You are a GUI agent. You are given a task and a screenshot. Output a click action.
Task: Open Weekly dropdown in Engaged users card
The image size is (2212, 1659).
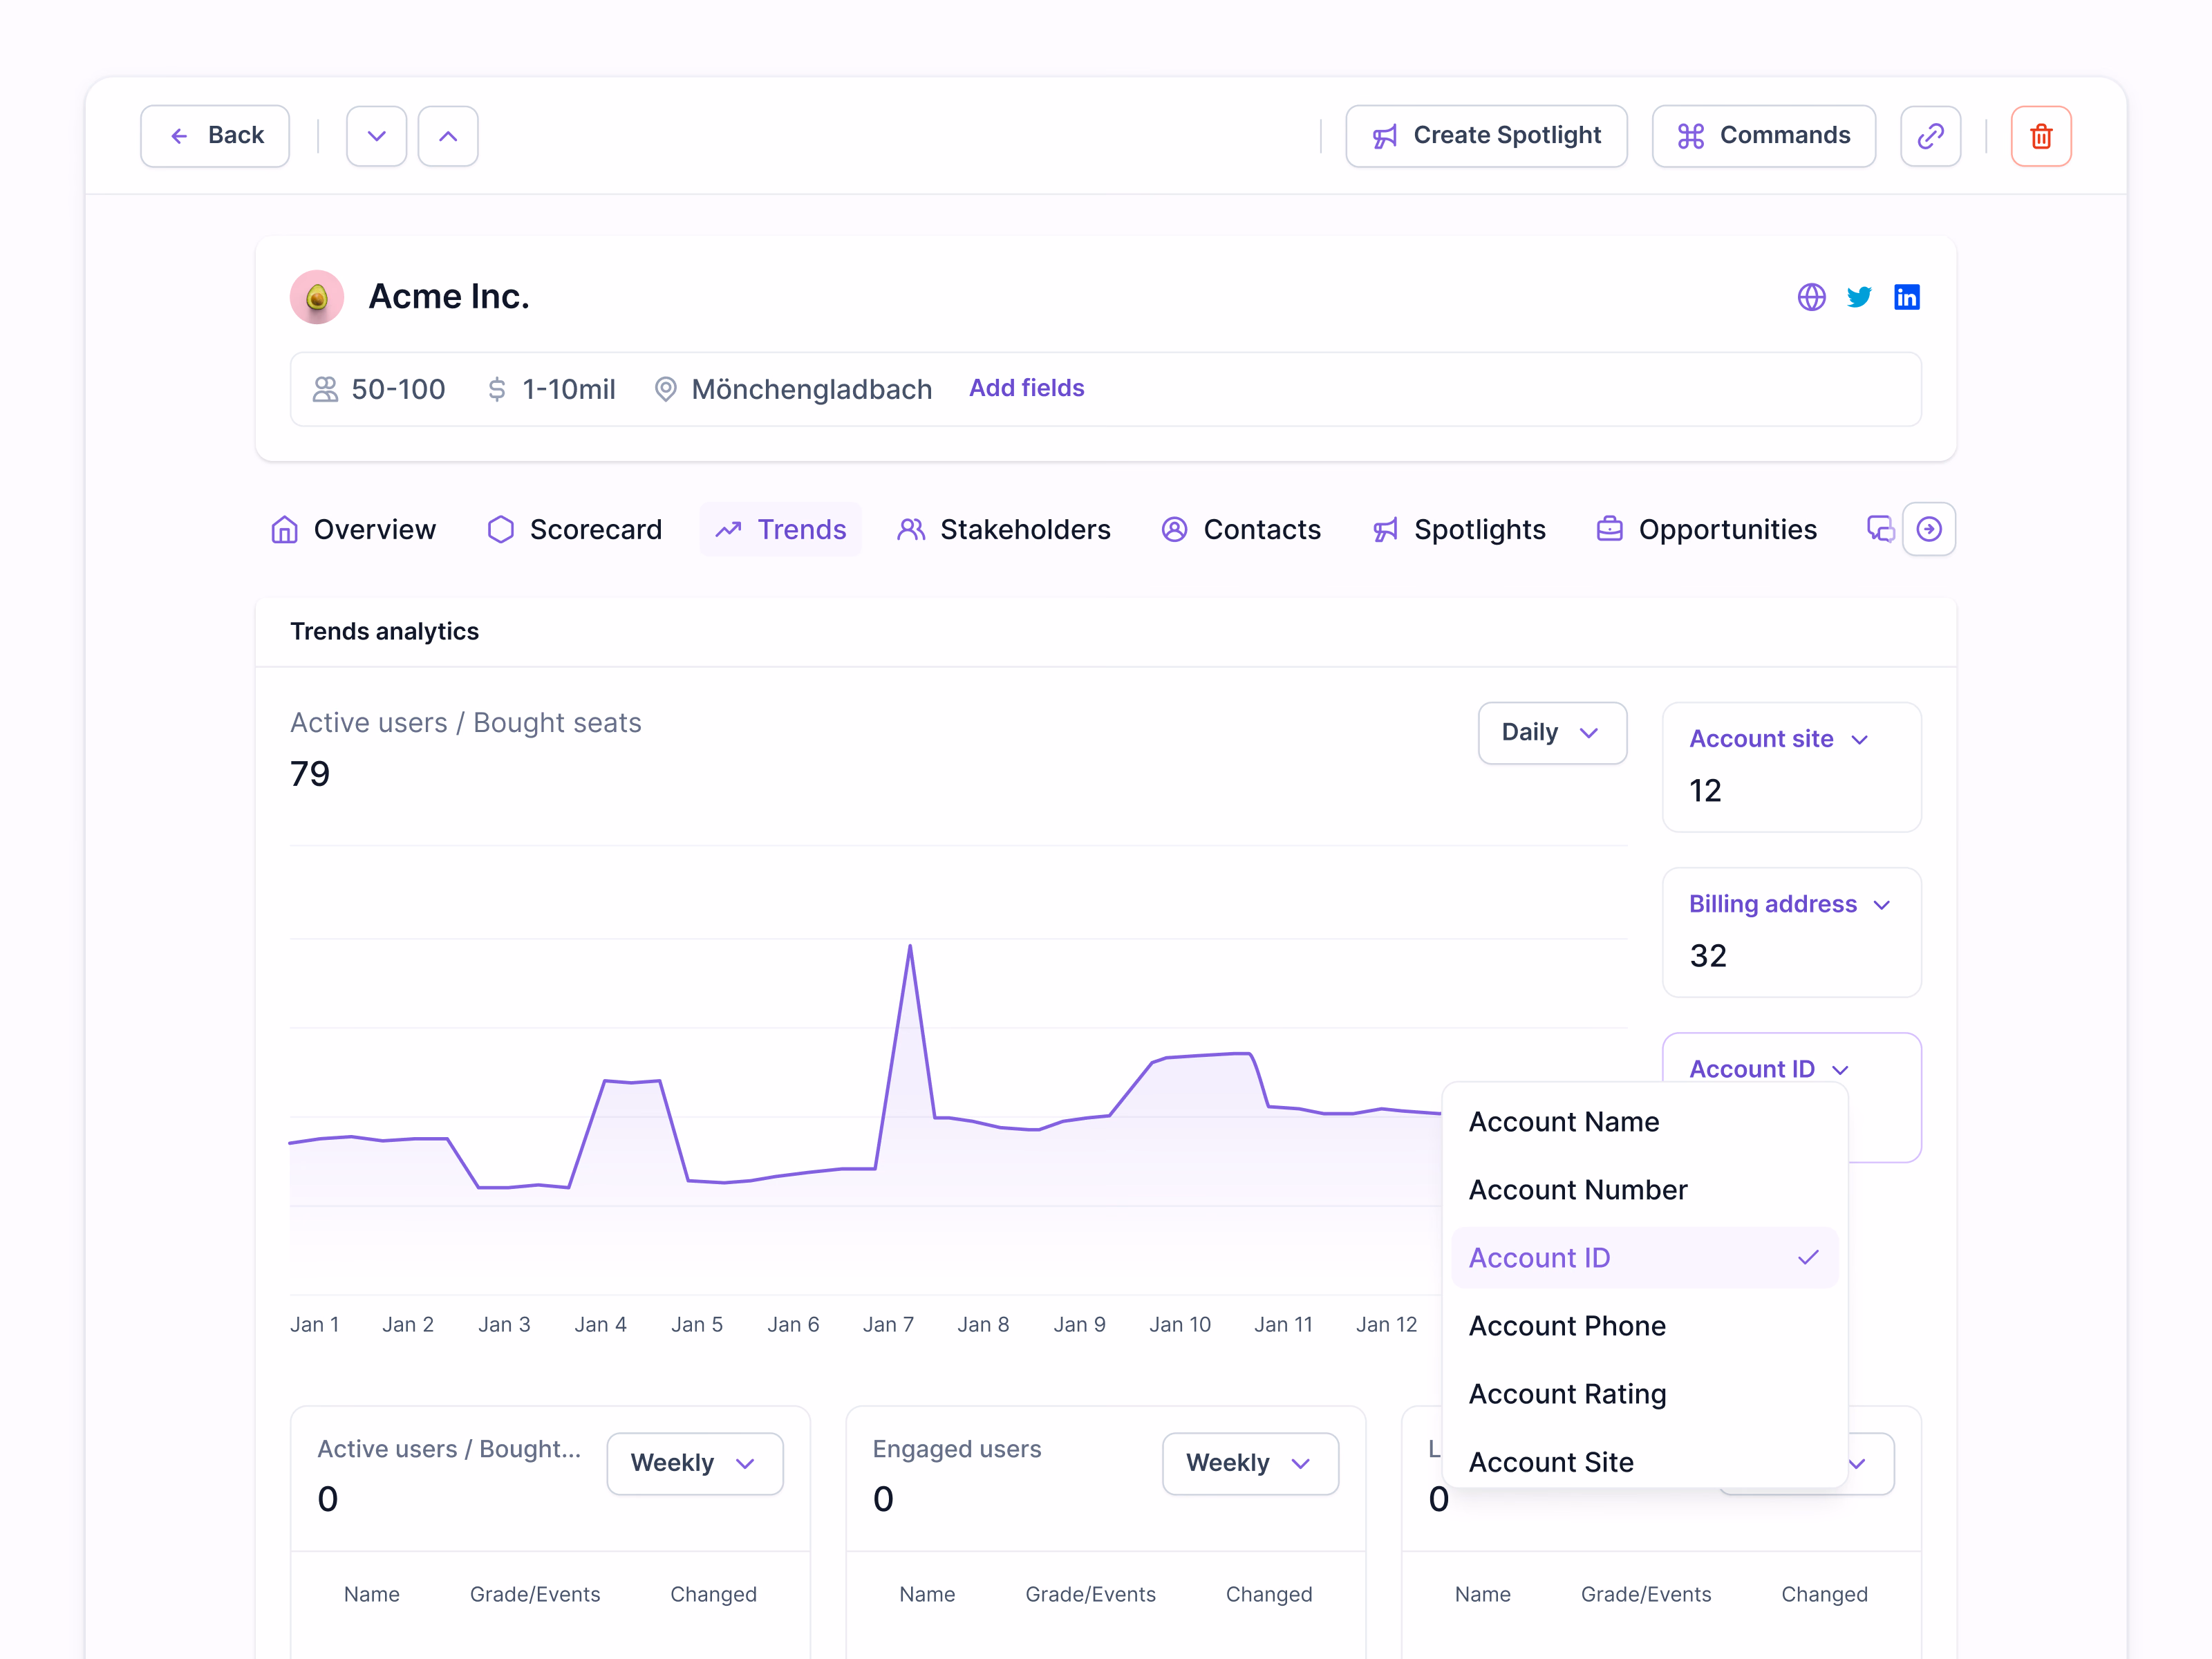pyautogui.click(x=1250, y=1464)
